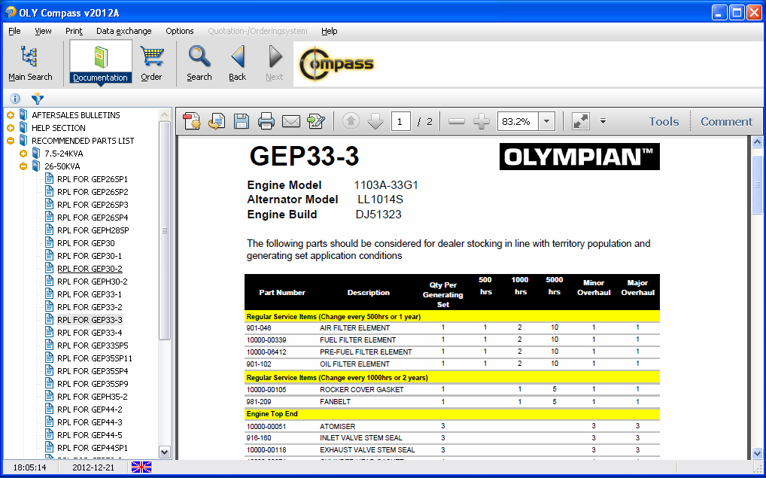Click PDF viewer scroll down arrow

(x=757, y=454)
